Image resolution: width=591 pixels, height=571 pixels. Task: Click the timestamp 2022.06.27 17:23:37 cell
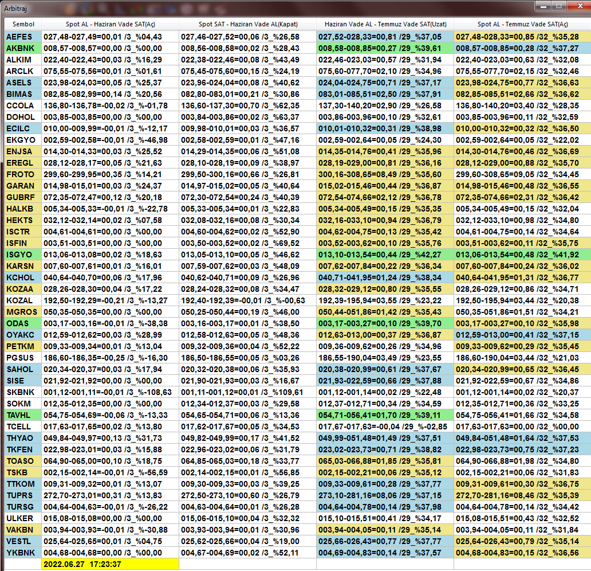click(x=110, y=564)
